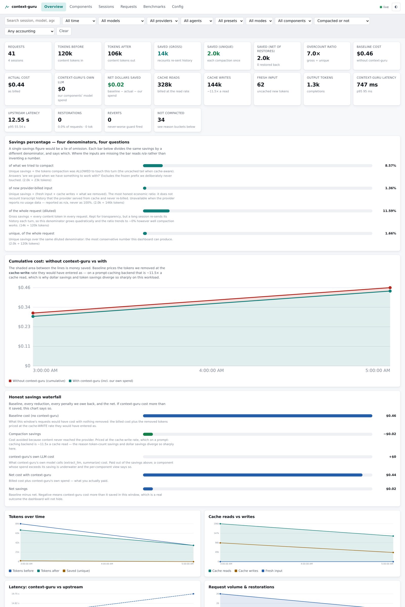Click the 196k start point in Cache reads chart

tap(220, 524)
